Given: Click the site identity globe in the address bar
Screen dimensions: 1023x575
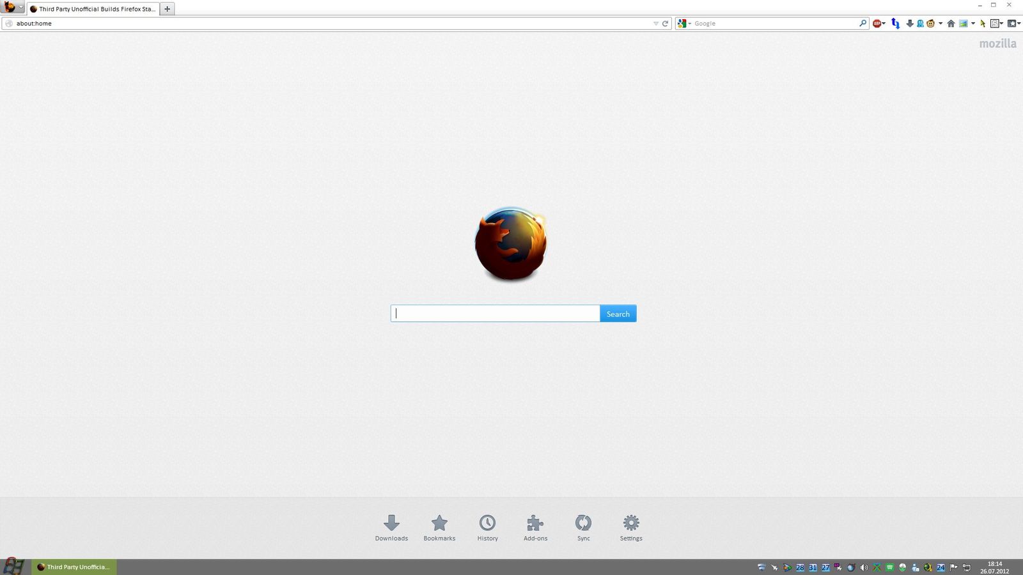Looking at the screenshot, I should click(x=9, y=24).
